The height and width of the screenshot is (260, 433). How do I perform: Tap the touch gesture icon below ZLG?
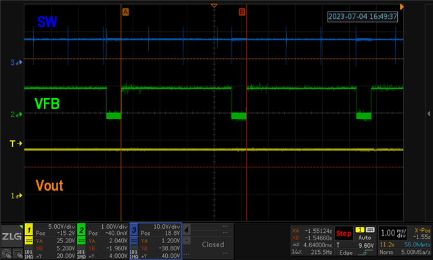coord(6,254)
